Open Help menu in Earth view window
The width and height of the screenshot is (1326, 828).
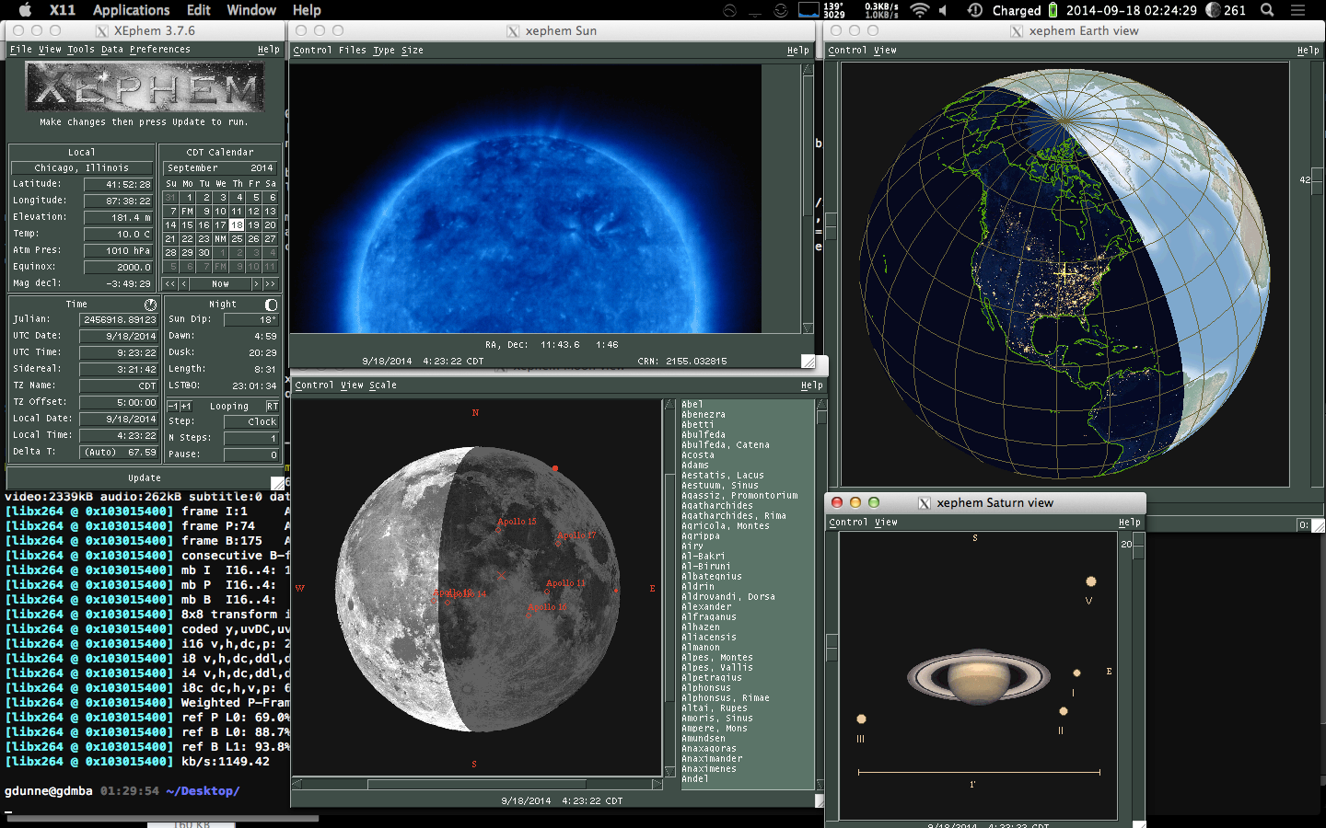(x=1309, y=51)
